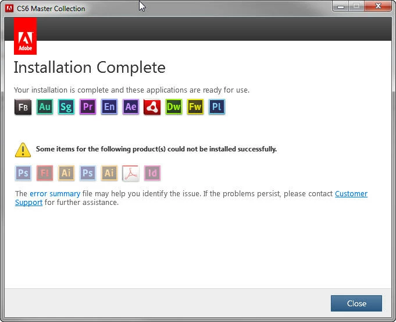396x322 pixels.
Task: Click the After Effects Ae icon
Action: [131, 107]
